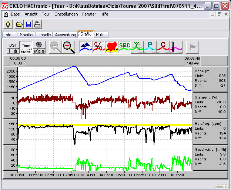This screenshot has height=190, width=231.
Task: Zoom out with the minus magnifier
Action: tap(56, 47)
